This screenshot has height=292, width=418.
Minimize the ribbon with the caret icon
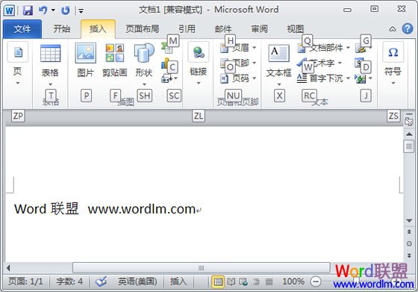point(393,29)
